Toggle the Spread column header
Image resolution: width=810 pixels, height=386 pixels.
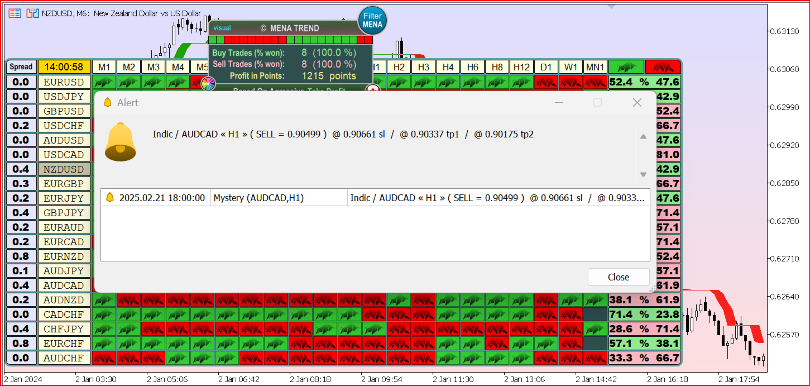[x=21, y=67]
